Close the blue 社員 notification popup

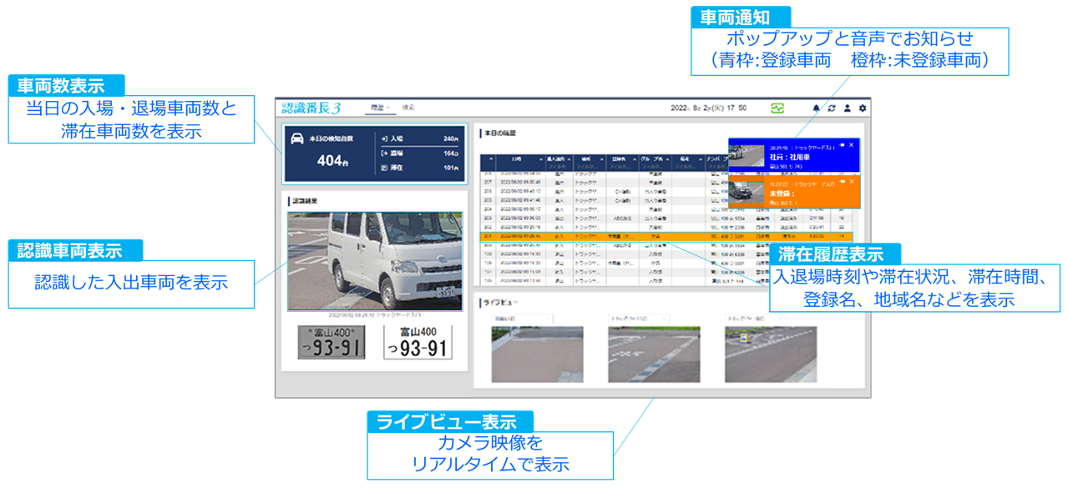(851, 145)
